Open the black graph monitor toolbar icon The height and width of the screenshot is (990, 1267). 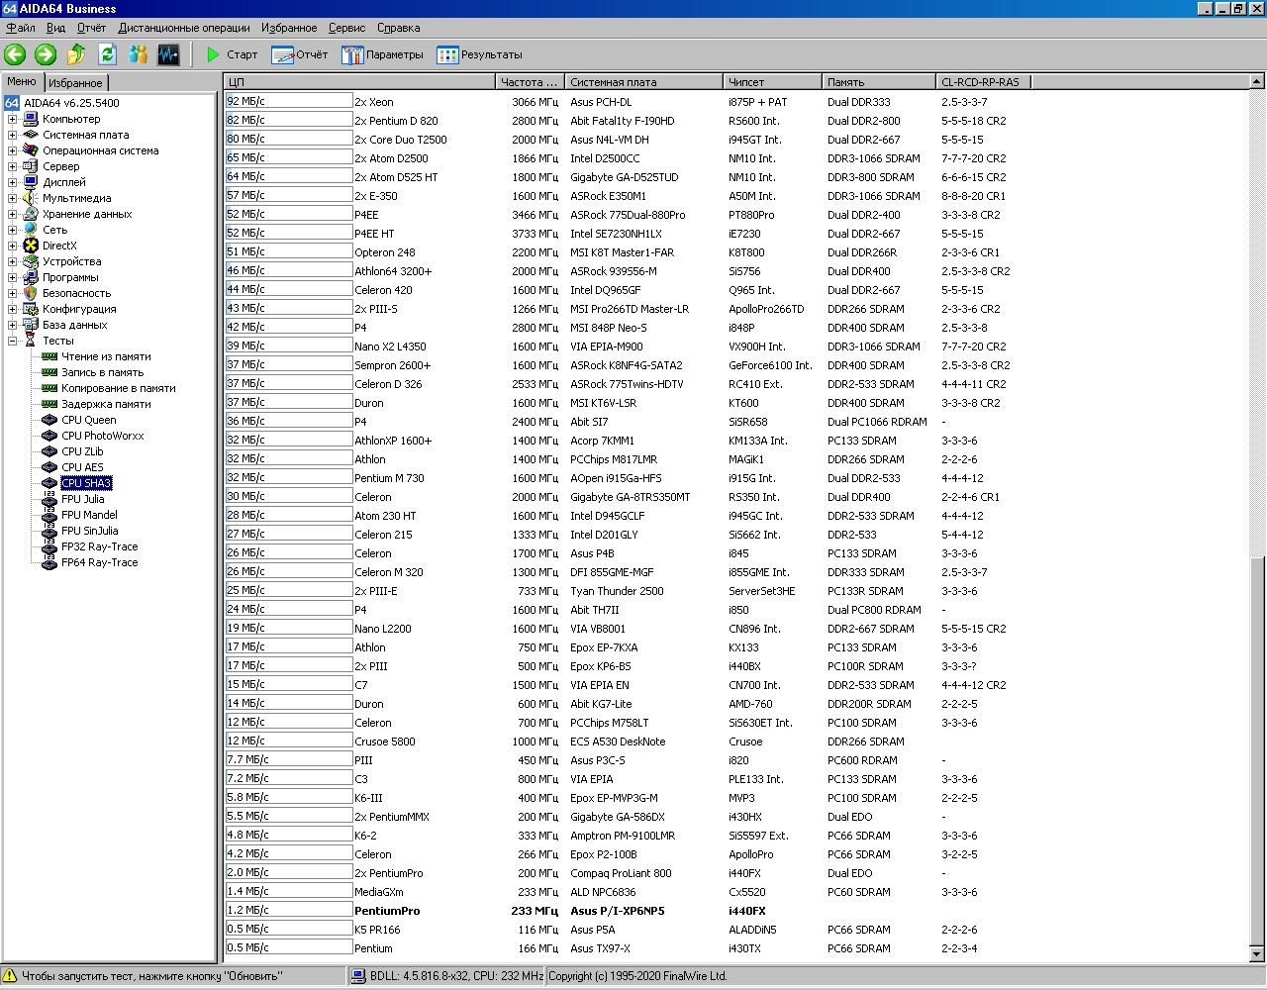click(168, 54)
